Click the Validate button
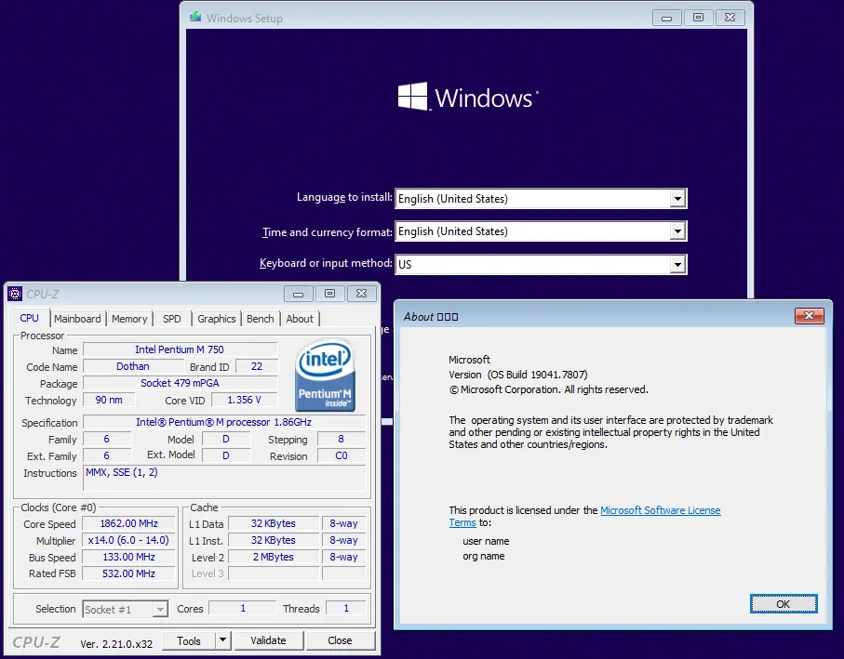 coord(268,640)
